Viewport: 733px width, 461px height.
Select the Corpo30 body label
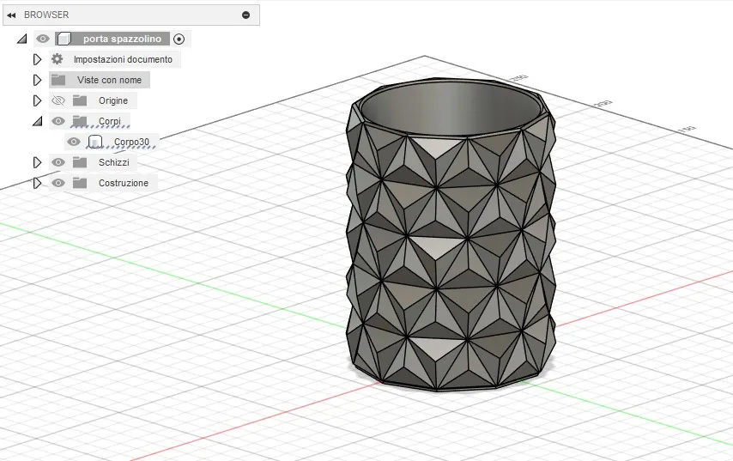pos(132,142)
